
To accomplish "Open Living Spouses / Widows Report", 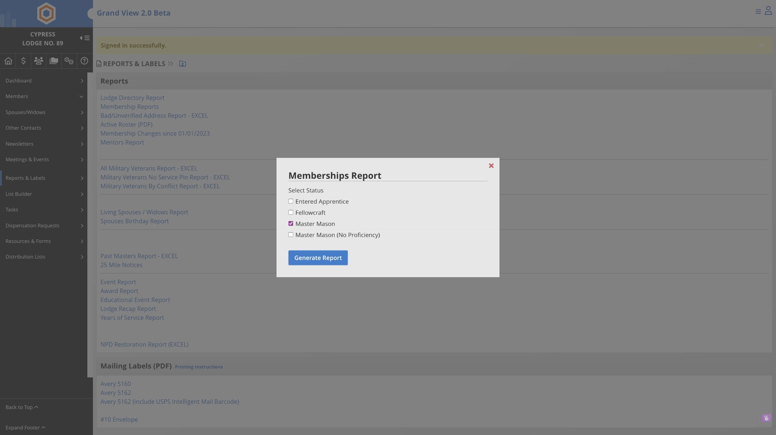I will (144, 212).
